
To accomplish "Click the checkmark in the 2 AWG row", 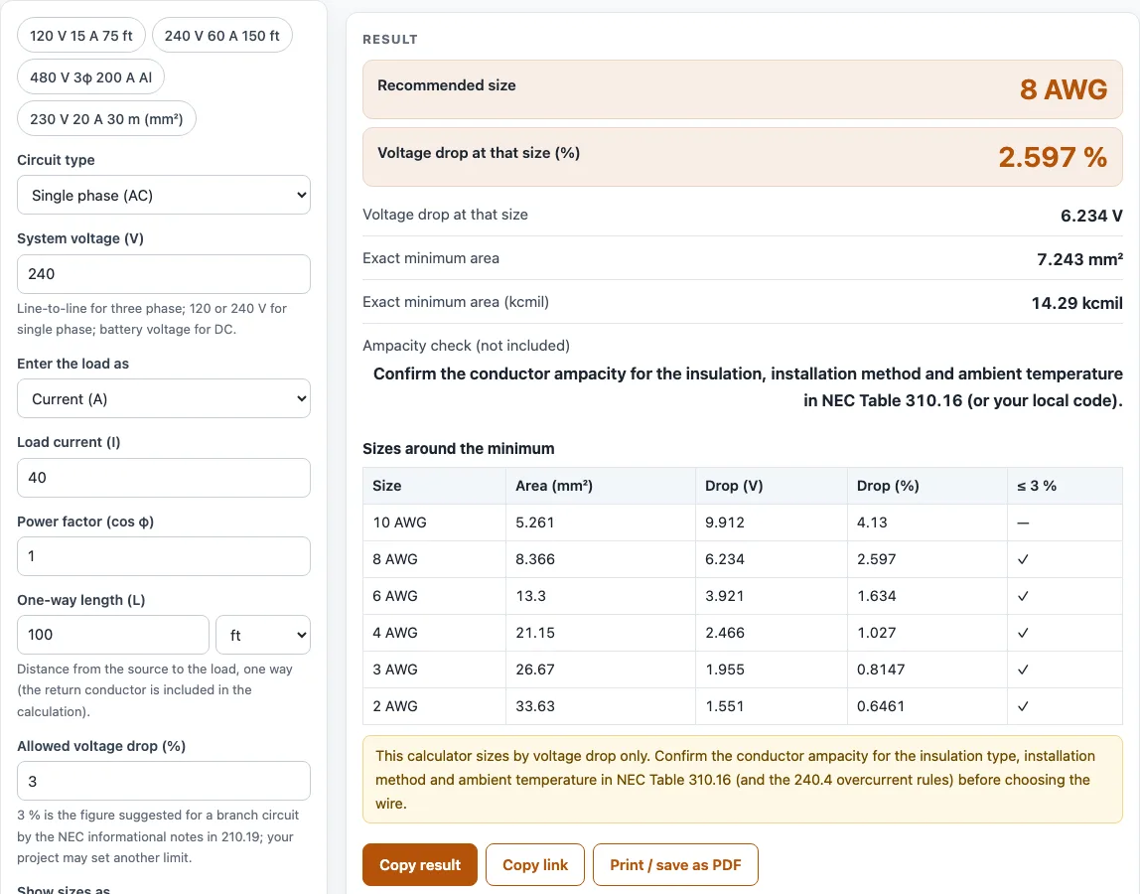I will click(x=1023, y=706).
